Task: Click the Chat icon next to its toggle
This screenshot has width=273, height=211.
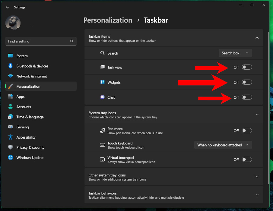Action: [x=102, y=97]
